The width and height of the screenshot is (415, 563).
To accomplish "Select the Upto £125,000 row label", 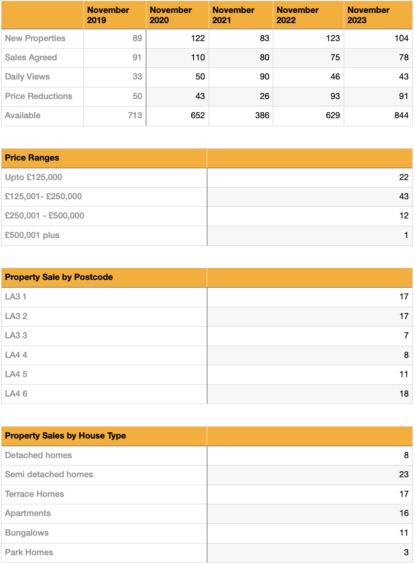I will [x=34, y=177].
